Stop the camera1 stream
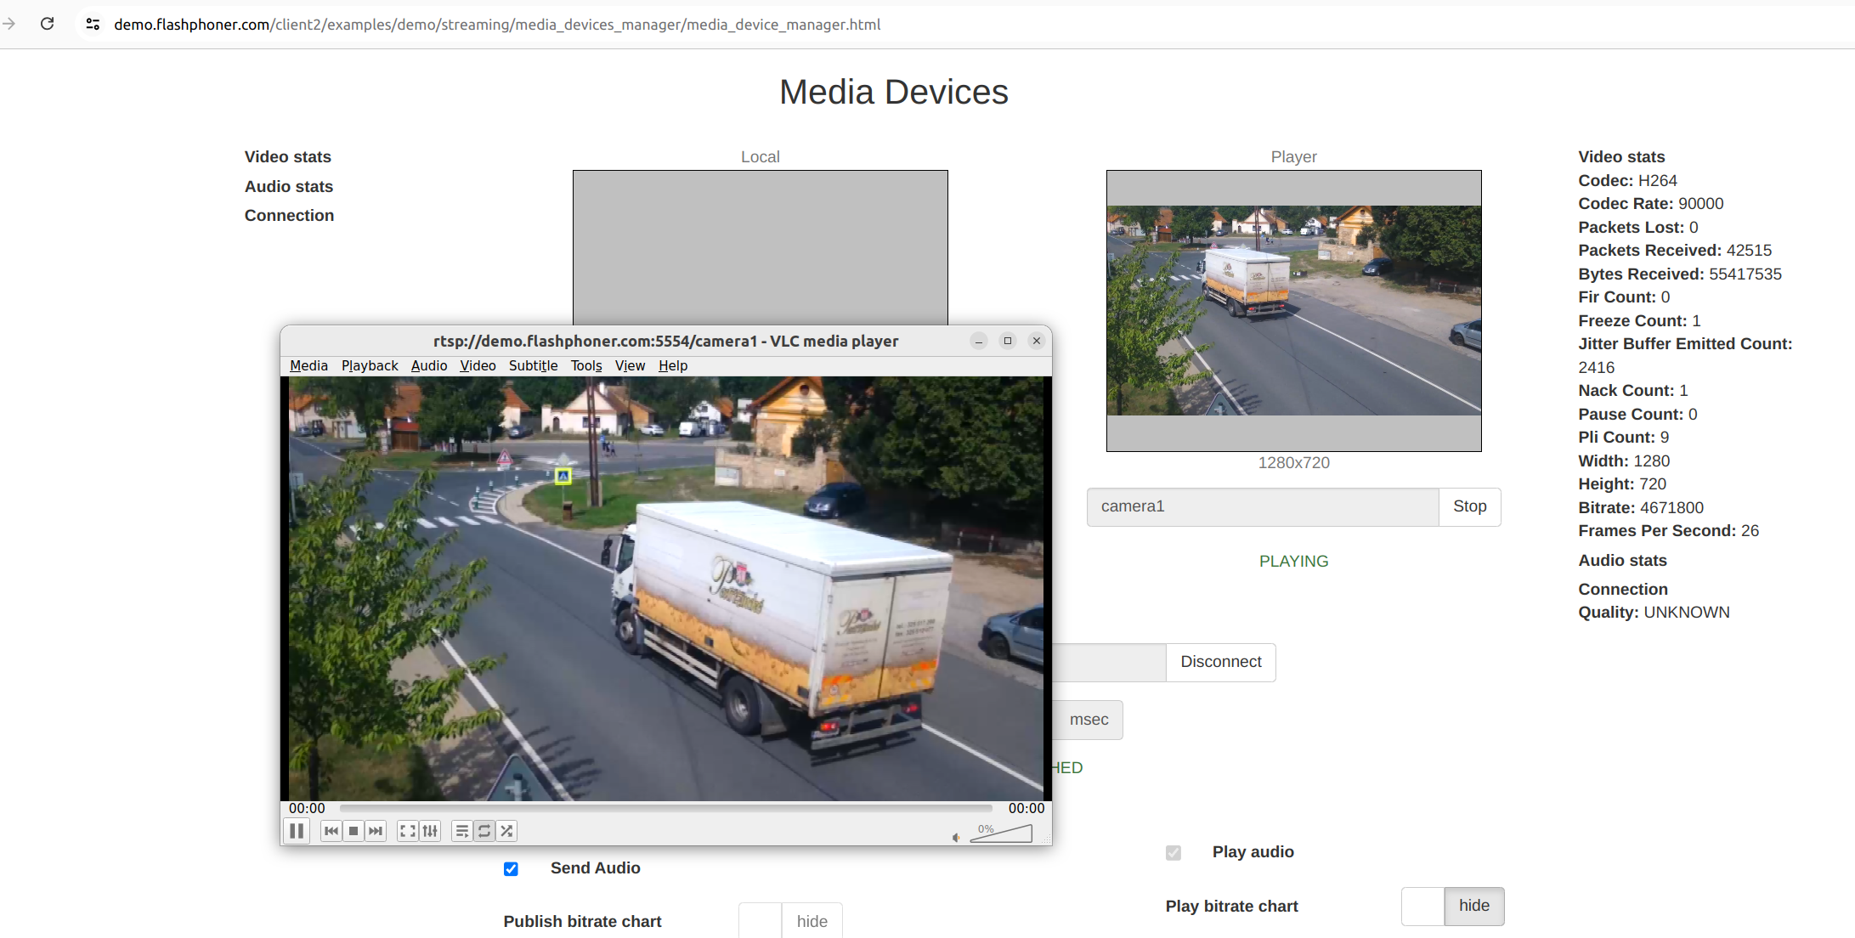Viewport: 1855px width, 938px height. click(x=1469, y=506)
